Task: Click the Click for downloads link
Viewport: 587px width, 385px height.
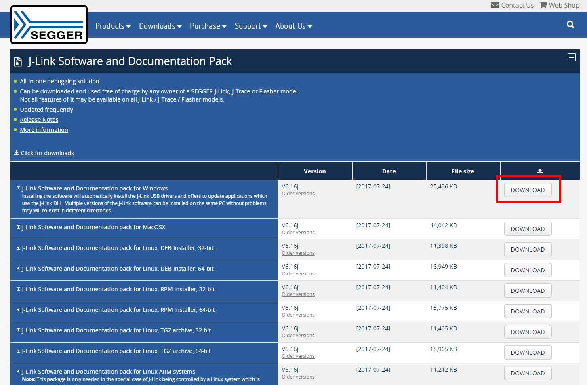Action: (x=47, y=153)
